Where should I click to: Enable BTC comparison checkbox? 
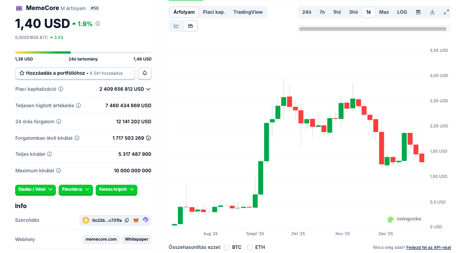tap(227, 247)
